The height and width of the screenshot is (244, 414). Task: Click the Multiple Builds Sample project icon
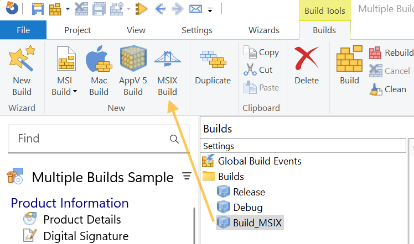pos(15,176)
